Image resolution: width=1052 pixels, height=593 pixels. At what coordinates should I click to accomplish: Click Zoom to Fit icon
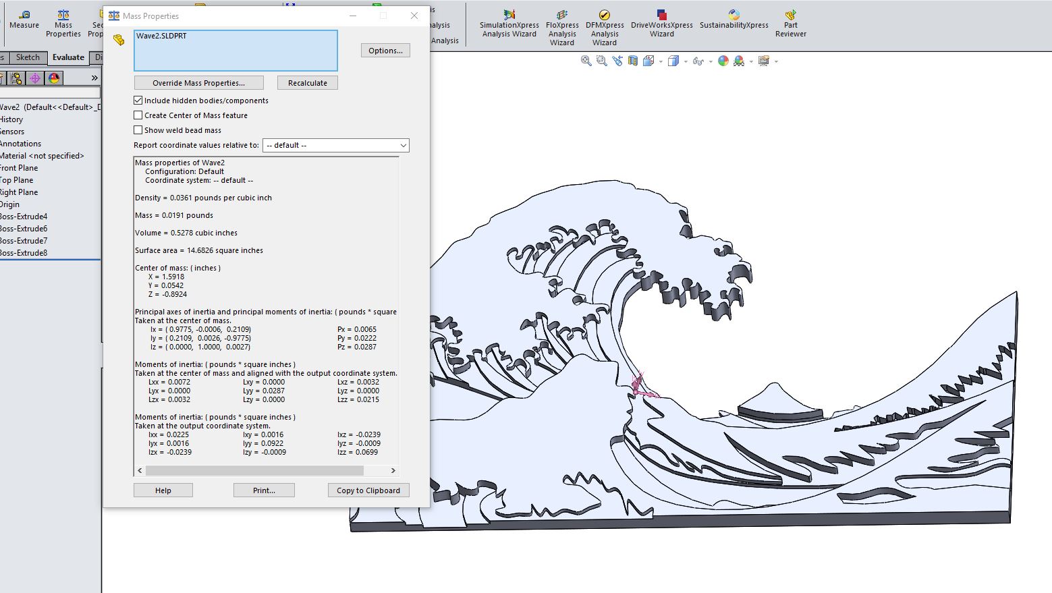[586, 61]
